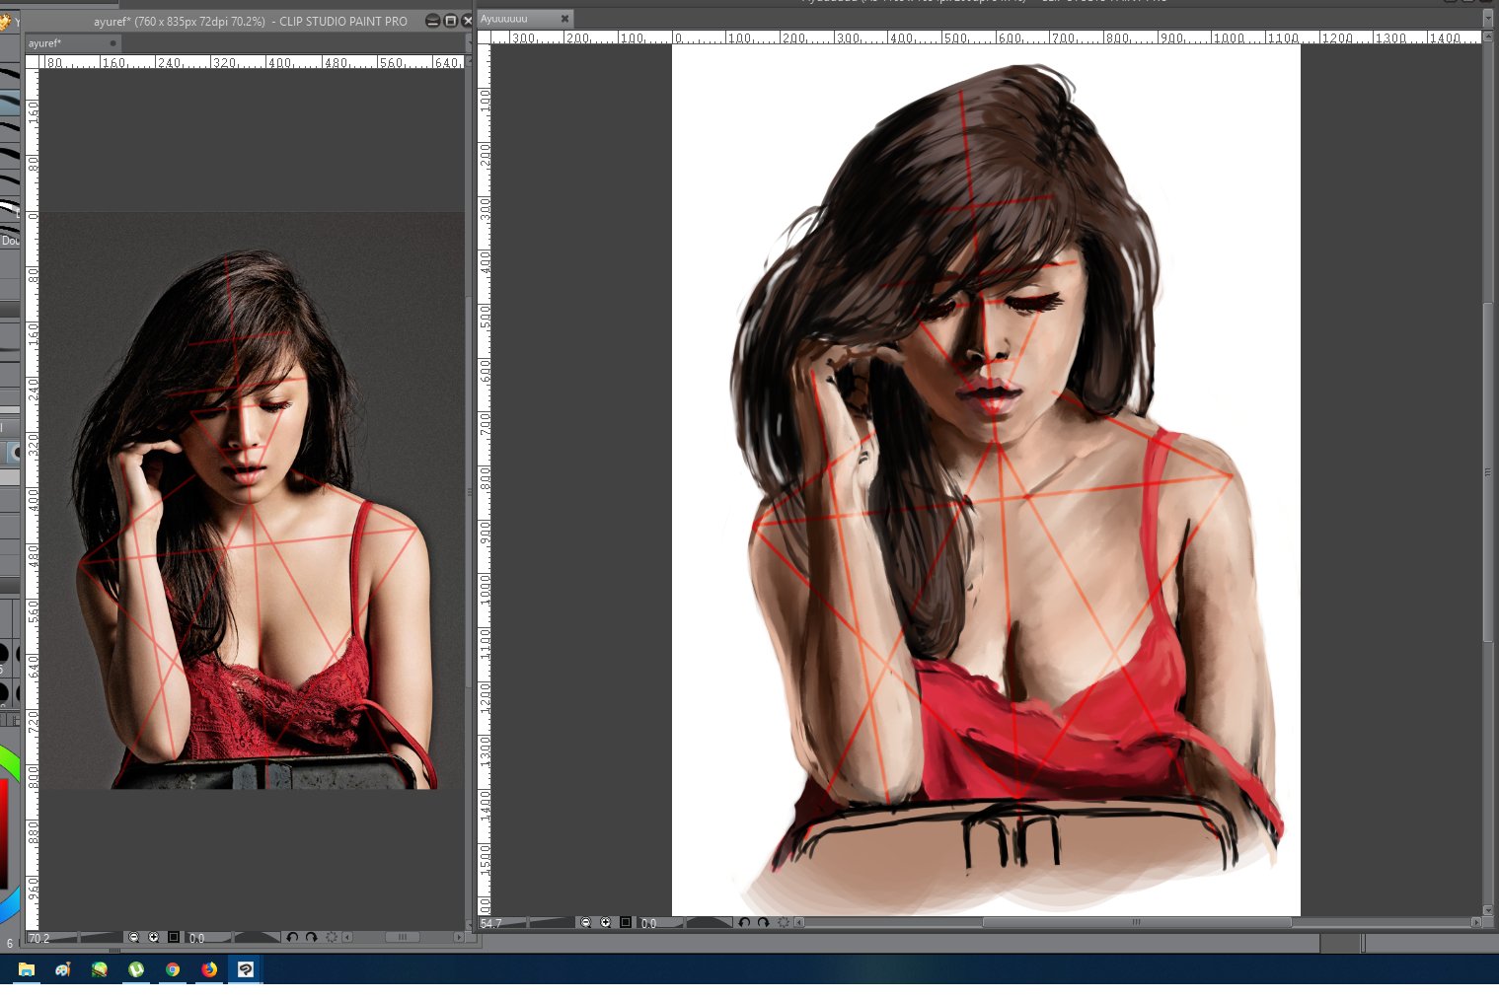
Task: Minimize the ayuref floating window
Action: click(x=432, y=21)
